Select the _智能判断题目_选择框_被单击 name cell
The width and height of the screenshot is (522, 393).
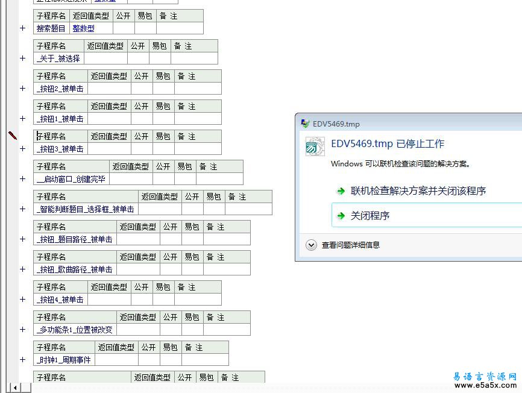click(x=86, y=209)
